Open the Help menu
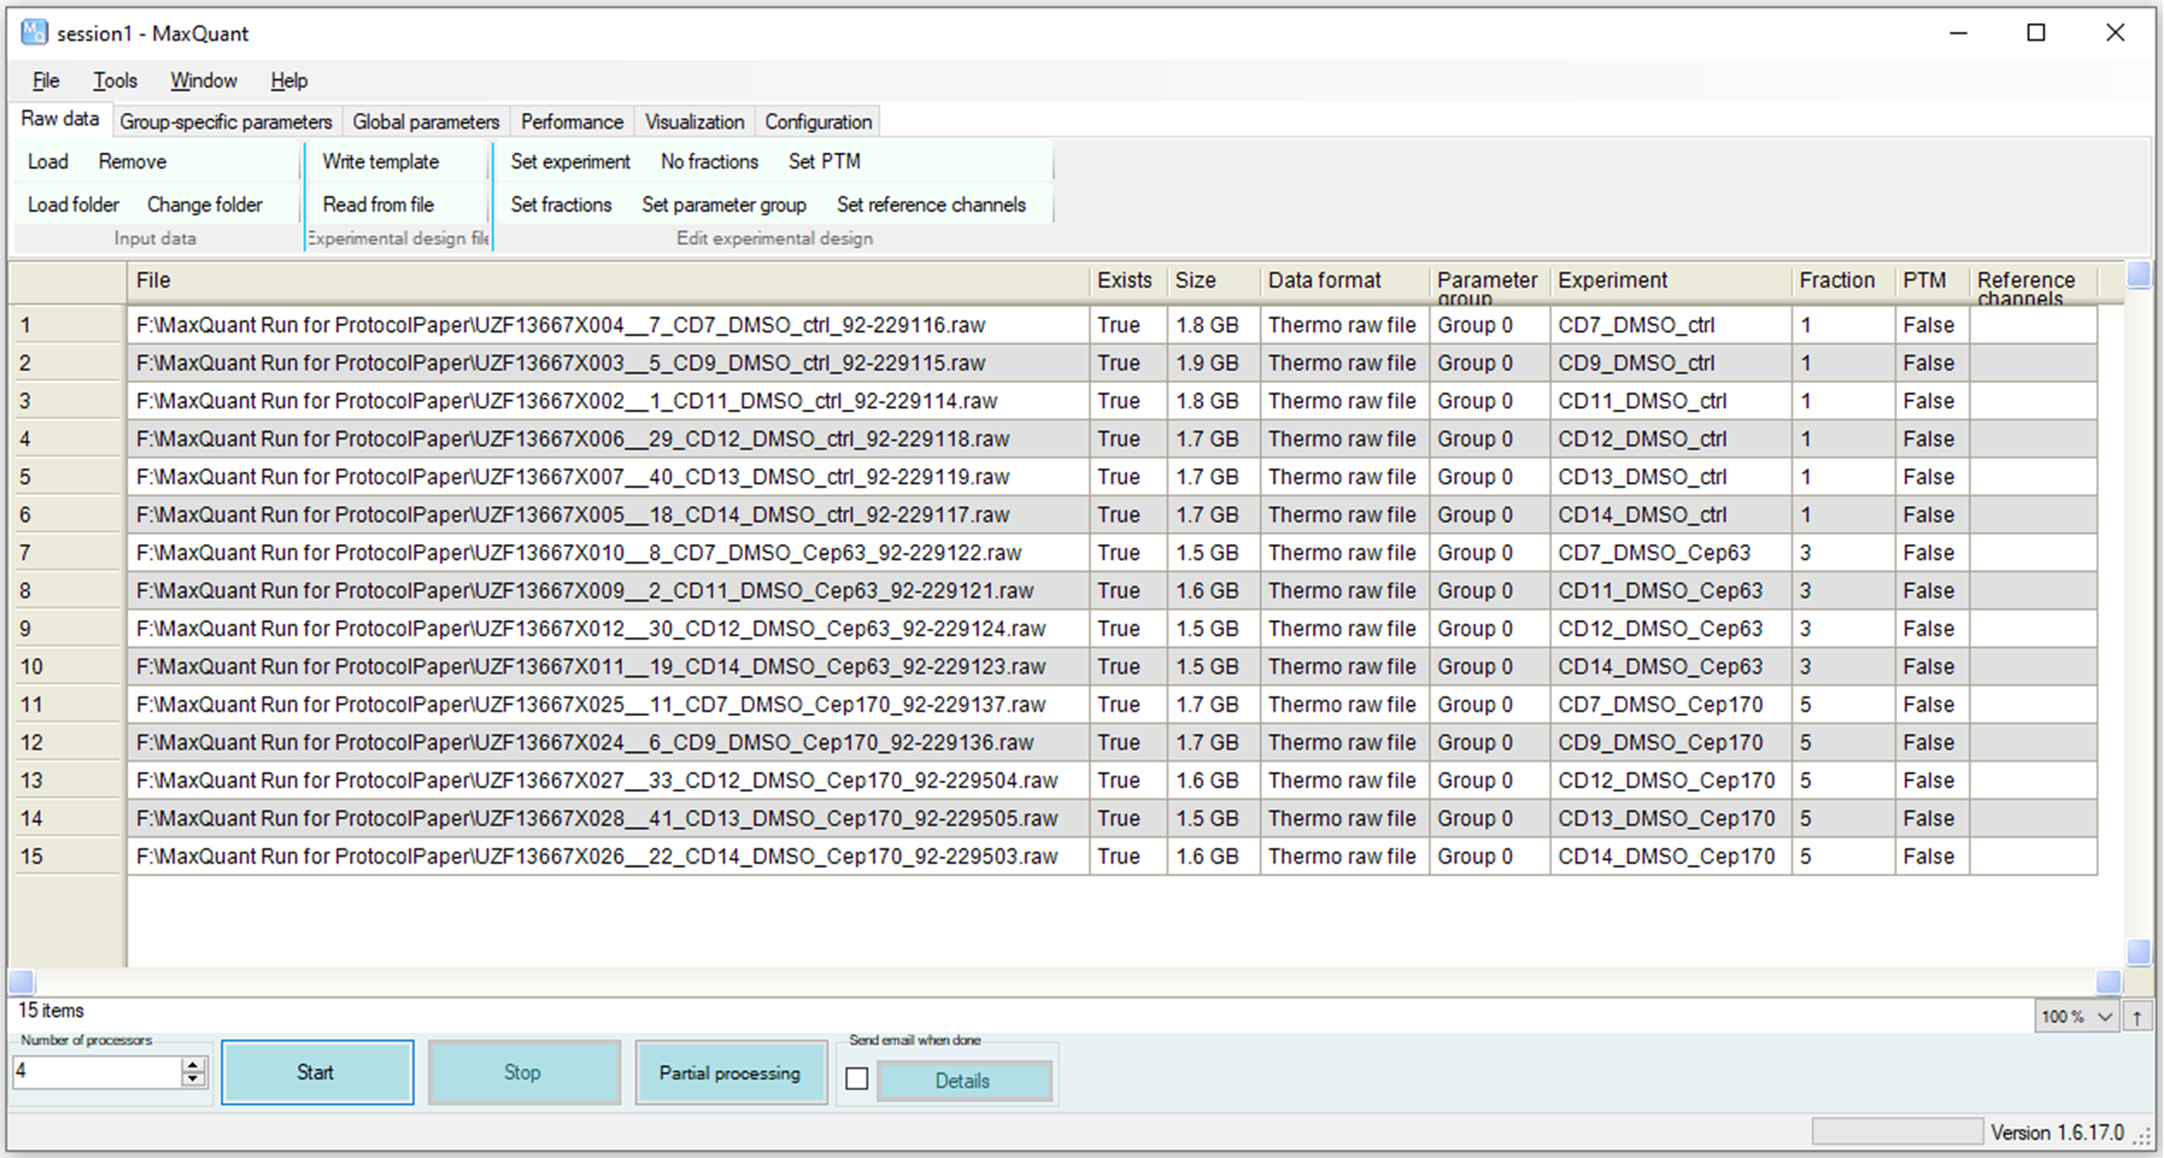The height and width of the screenshot is (1158, 2164). pos(289,81)
